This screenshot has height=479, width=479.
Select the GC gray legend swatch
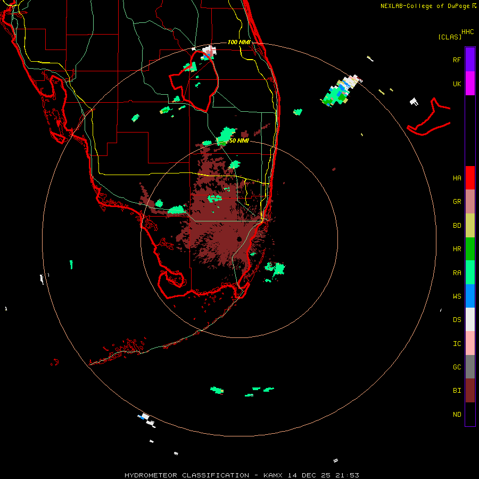(x=470, y=367)
